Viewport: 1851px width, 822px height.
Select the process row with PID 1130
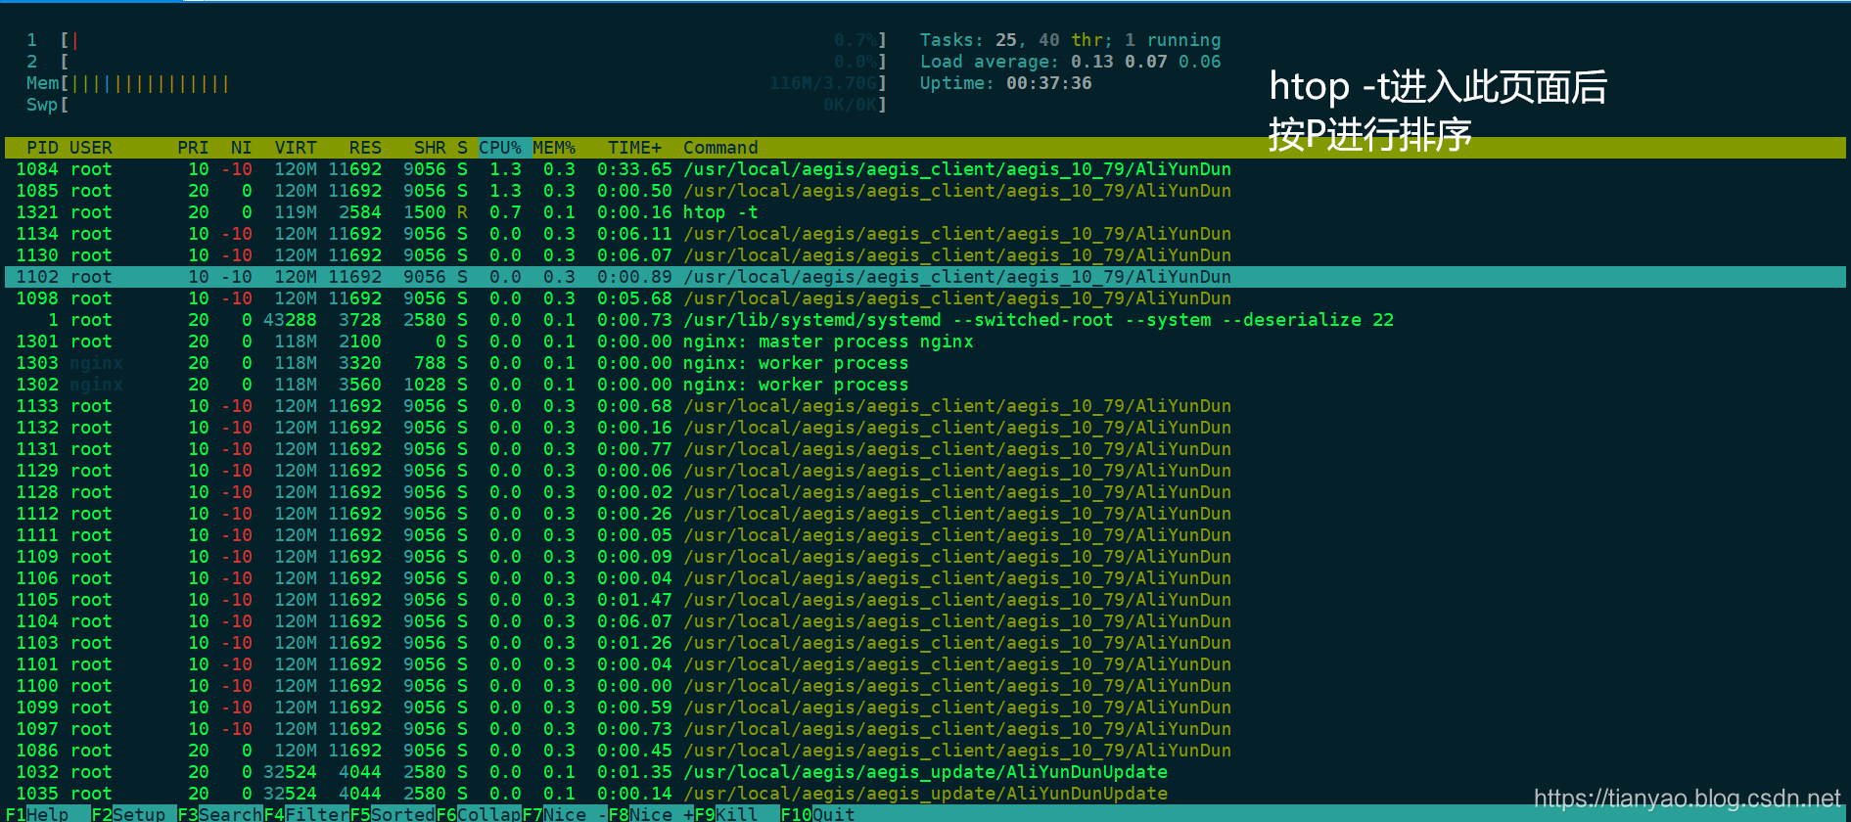925,255
